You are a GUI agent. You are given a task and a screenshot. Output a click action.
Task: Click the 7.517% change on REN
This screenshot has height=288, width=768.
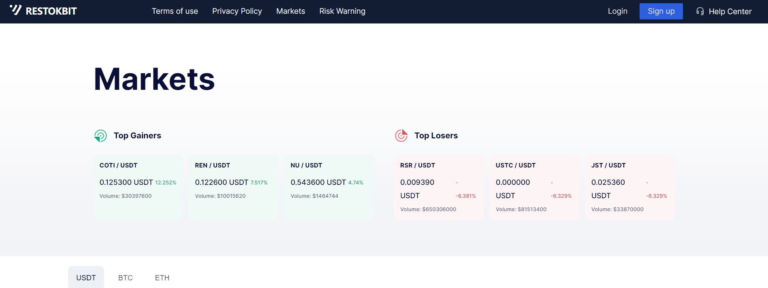(x=259, y=183)
